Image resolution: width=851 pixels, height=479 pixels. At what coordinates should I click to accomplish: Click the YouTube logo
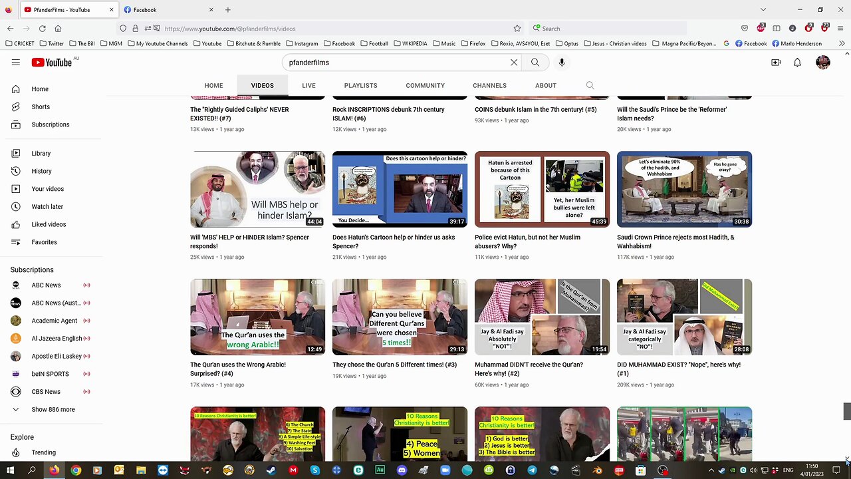tap(52, 63)
